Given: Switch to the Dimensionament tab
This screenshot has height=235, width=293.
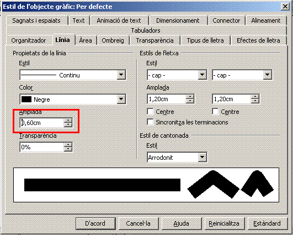Looking at the screenshot, I should (x=178, y=20).
